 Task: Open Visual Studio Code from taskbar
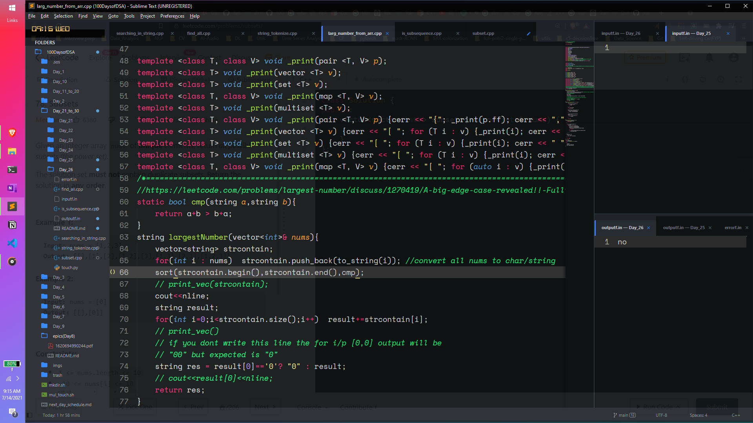(12, 243)
